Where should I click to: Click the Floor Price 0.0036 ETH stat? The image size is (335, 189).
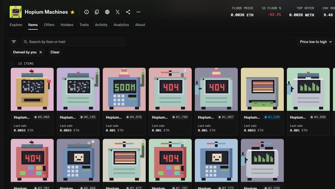(x=242, y=12)
